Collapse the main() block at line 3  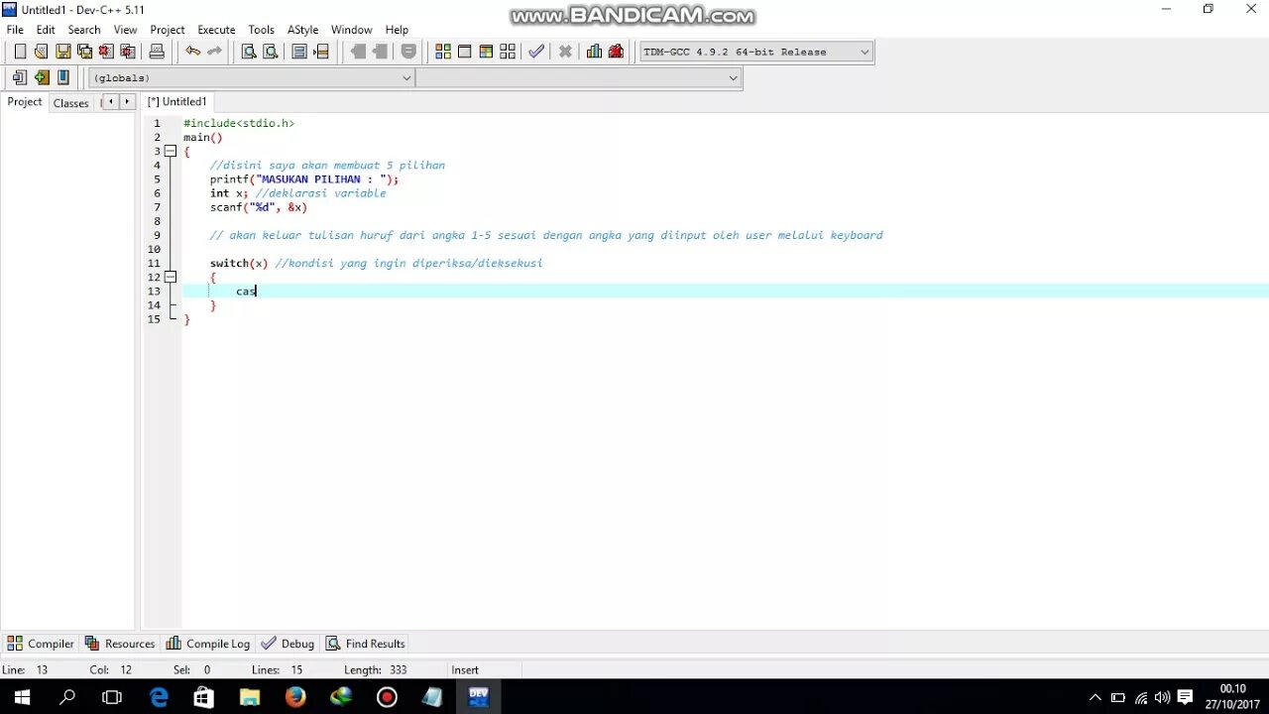pos(171,152)
